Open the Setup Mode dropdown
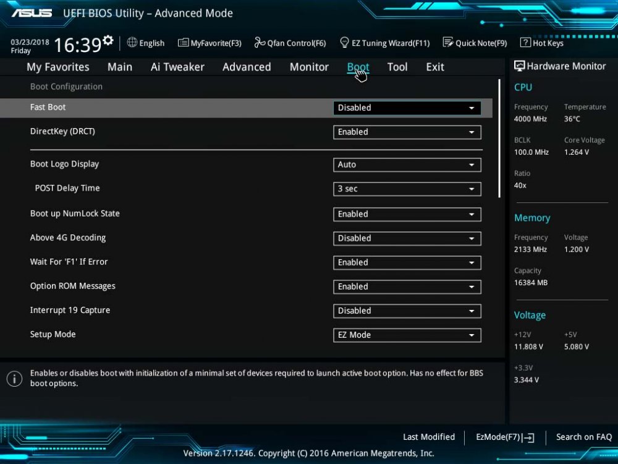 pyautogui.click(x=407, y=335)
